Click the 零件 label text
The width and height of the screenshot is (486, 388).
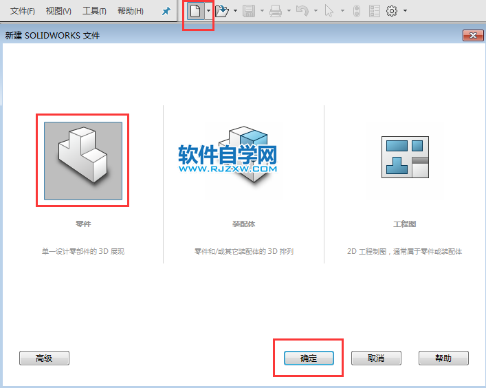pos(83,224)
